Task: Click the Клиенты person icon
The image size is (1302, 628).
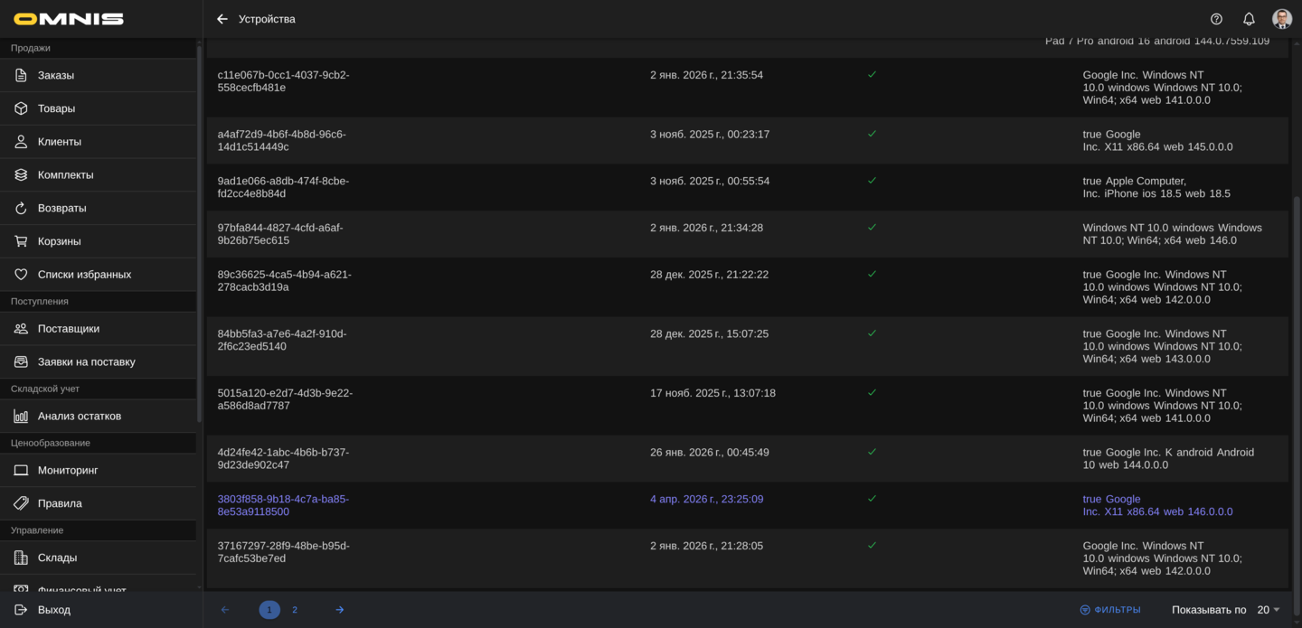Action: tap(21, 142)
